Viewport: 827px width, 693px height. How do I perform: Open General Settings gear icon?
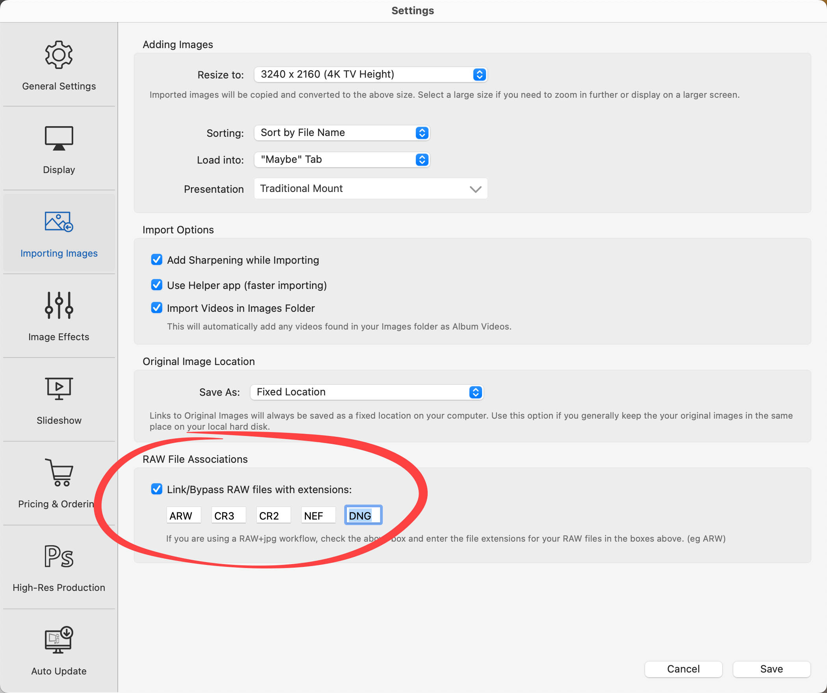[59, 55]
